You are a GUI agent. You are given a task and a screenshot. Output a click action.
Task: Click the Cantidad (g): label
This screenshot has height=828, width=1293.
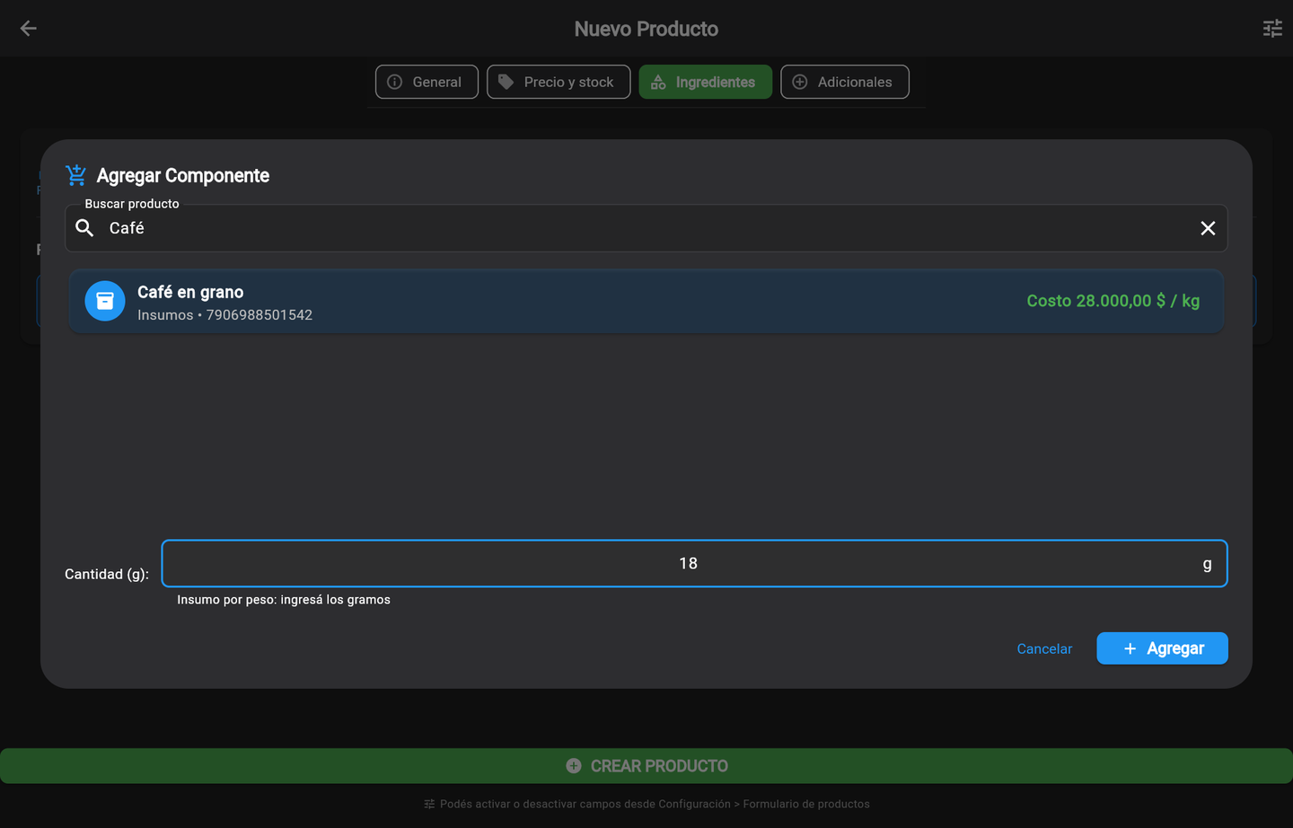tap(107, 574)
